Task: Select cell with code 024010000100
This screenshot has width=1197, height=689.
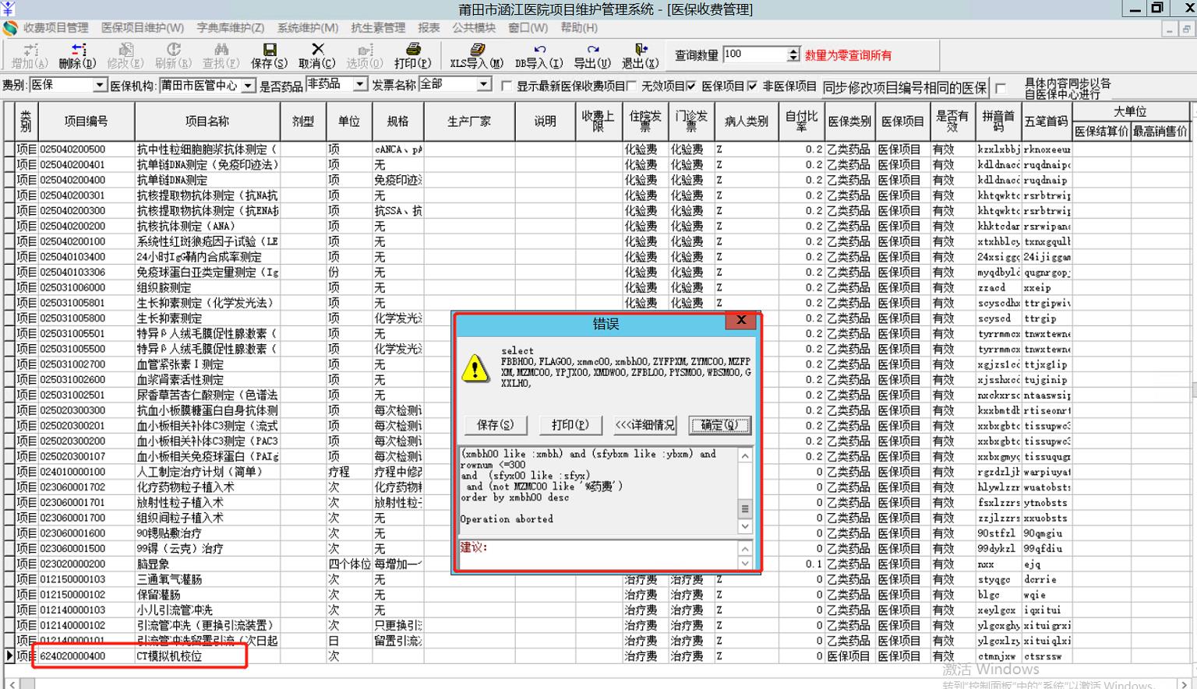Action: pyautogui.click(x=87, y=472)
